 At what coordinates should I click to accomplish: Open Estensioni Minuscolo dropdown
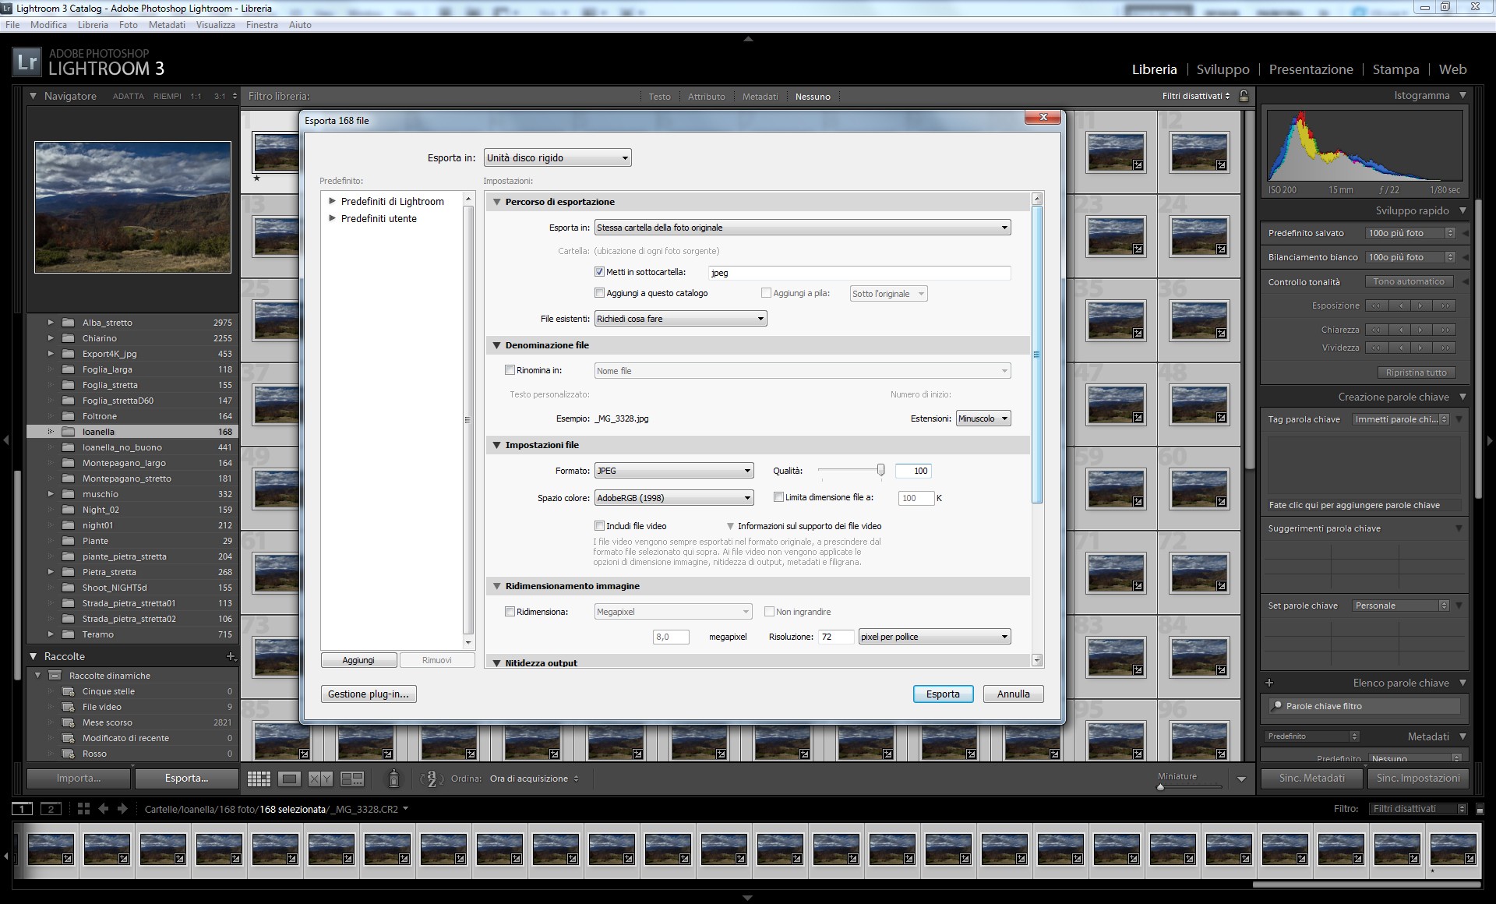click(983, 418)
